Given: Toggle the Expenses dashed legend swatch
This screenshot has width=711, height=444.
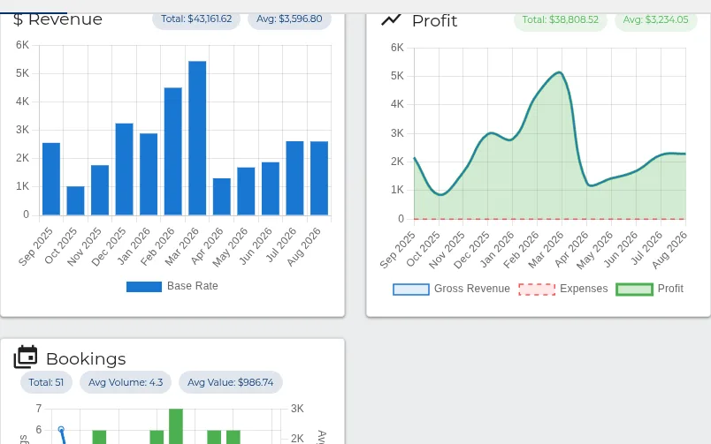Looking at the screenshot, I should tap(537, 290).
